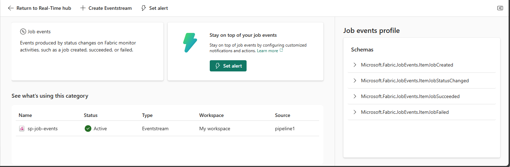Choose Set alert in the top toolbar
The width and height of the screenshot is (510, 167).
(x=158, y=8)
